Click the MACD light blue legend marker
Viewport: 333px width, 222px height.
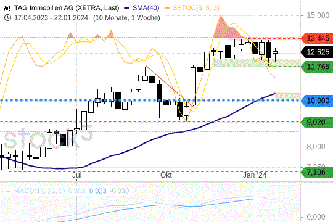8,191
